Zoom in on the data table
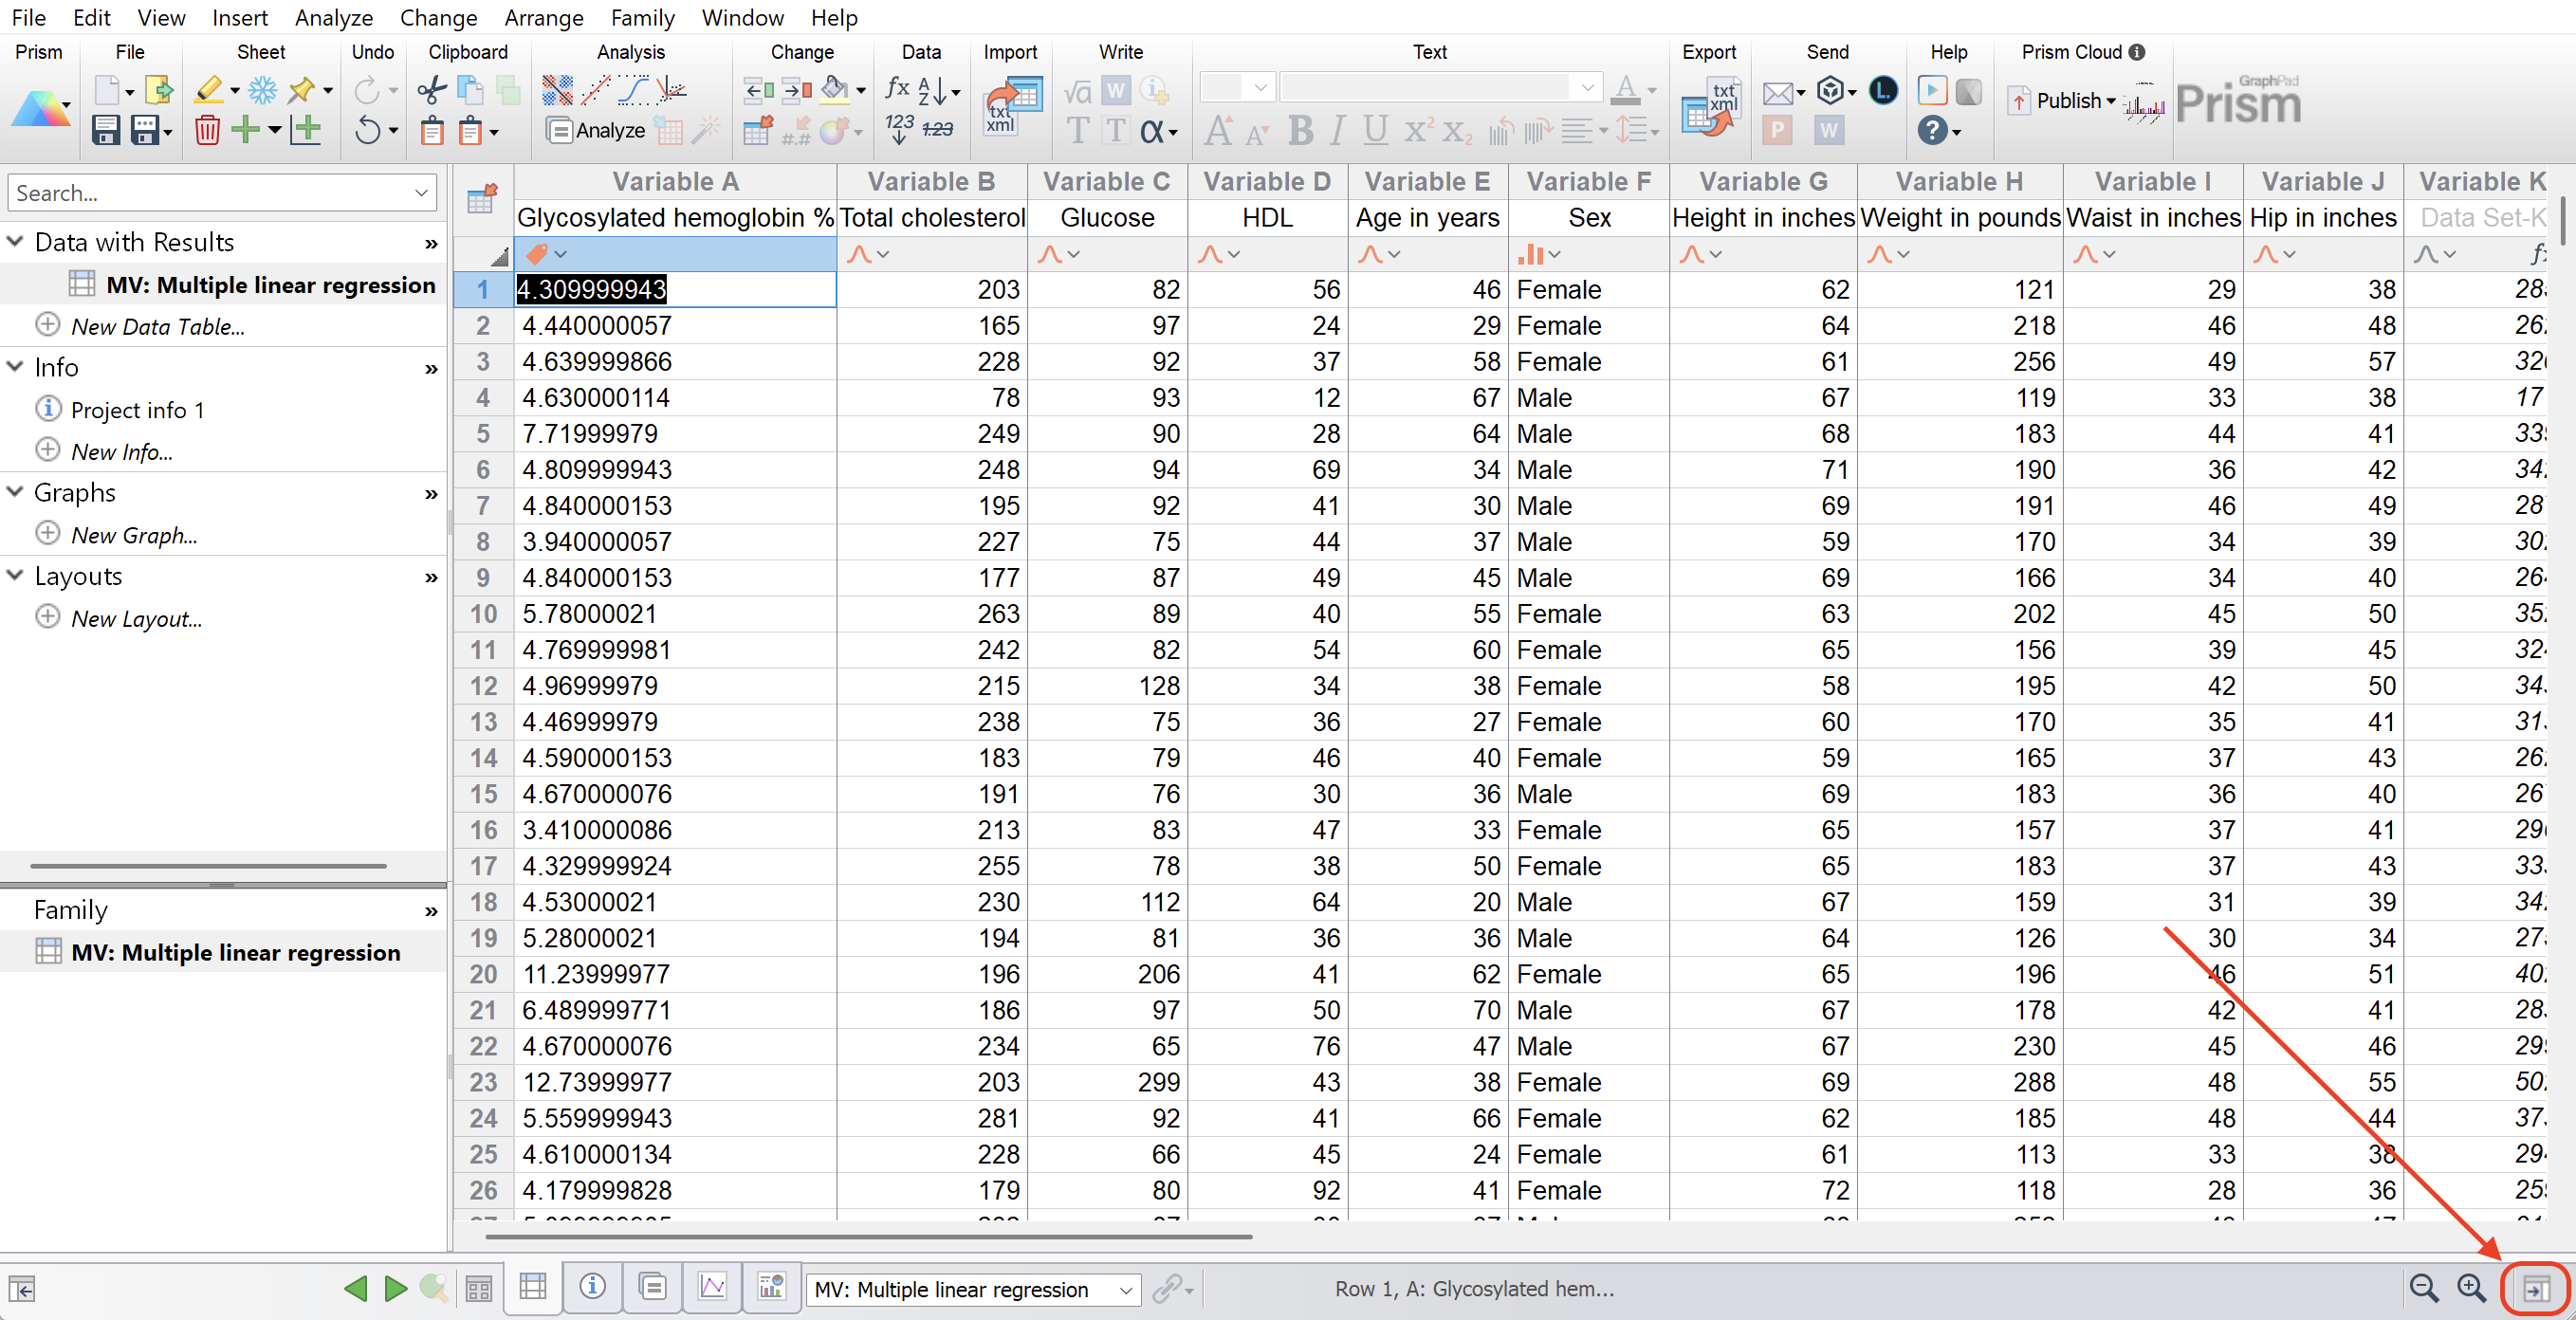Image resolution: width=2576 pixels, height=1320 pixels. tap(2472, 1289)
